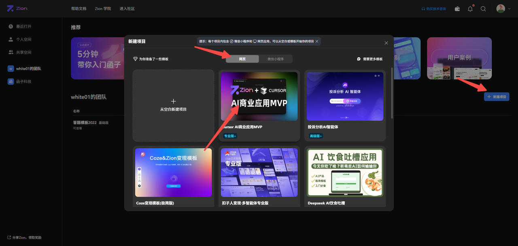
Task: Open the 用户案例 banner
Action: [x=459, y=58]
